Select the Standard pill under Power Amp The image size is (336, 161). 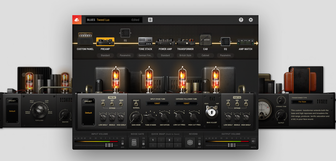[x=165, y=55]
